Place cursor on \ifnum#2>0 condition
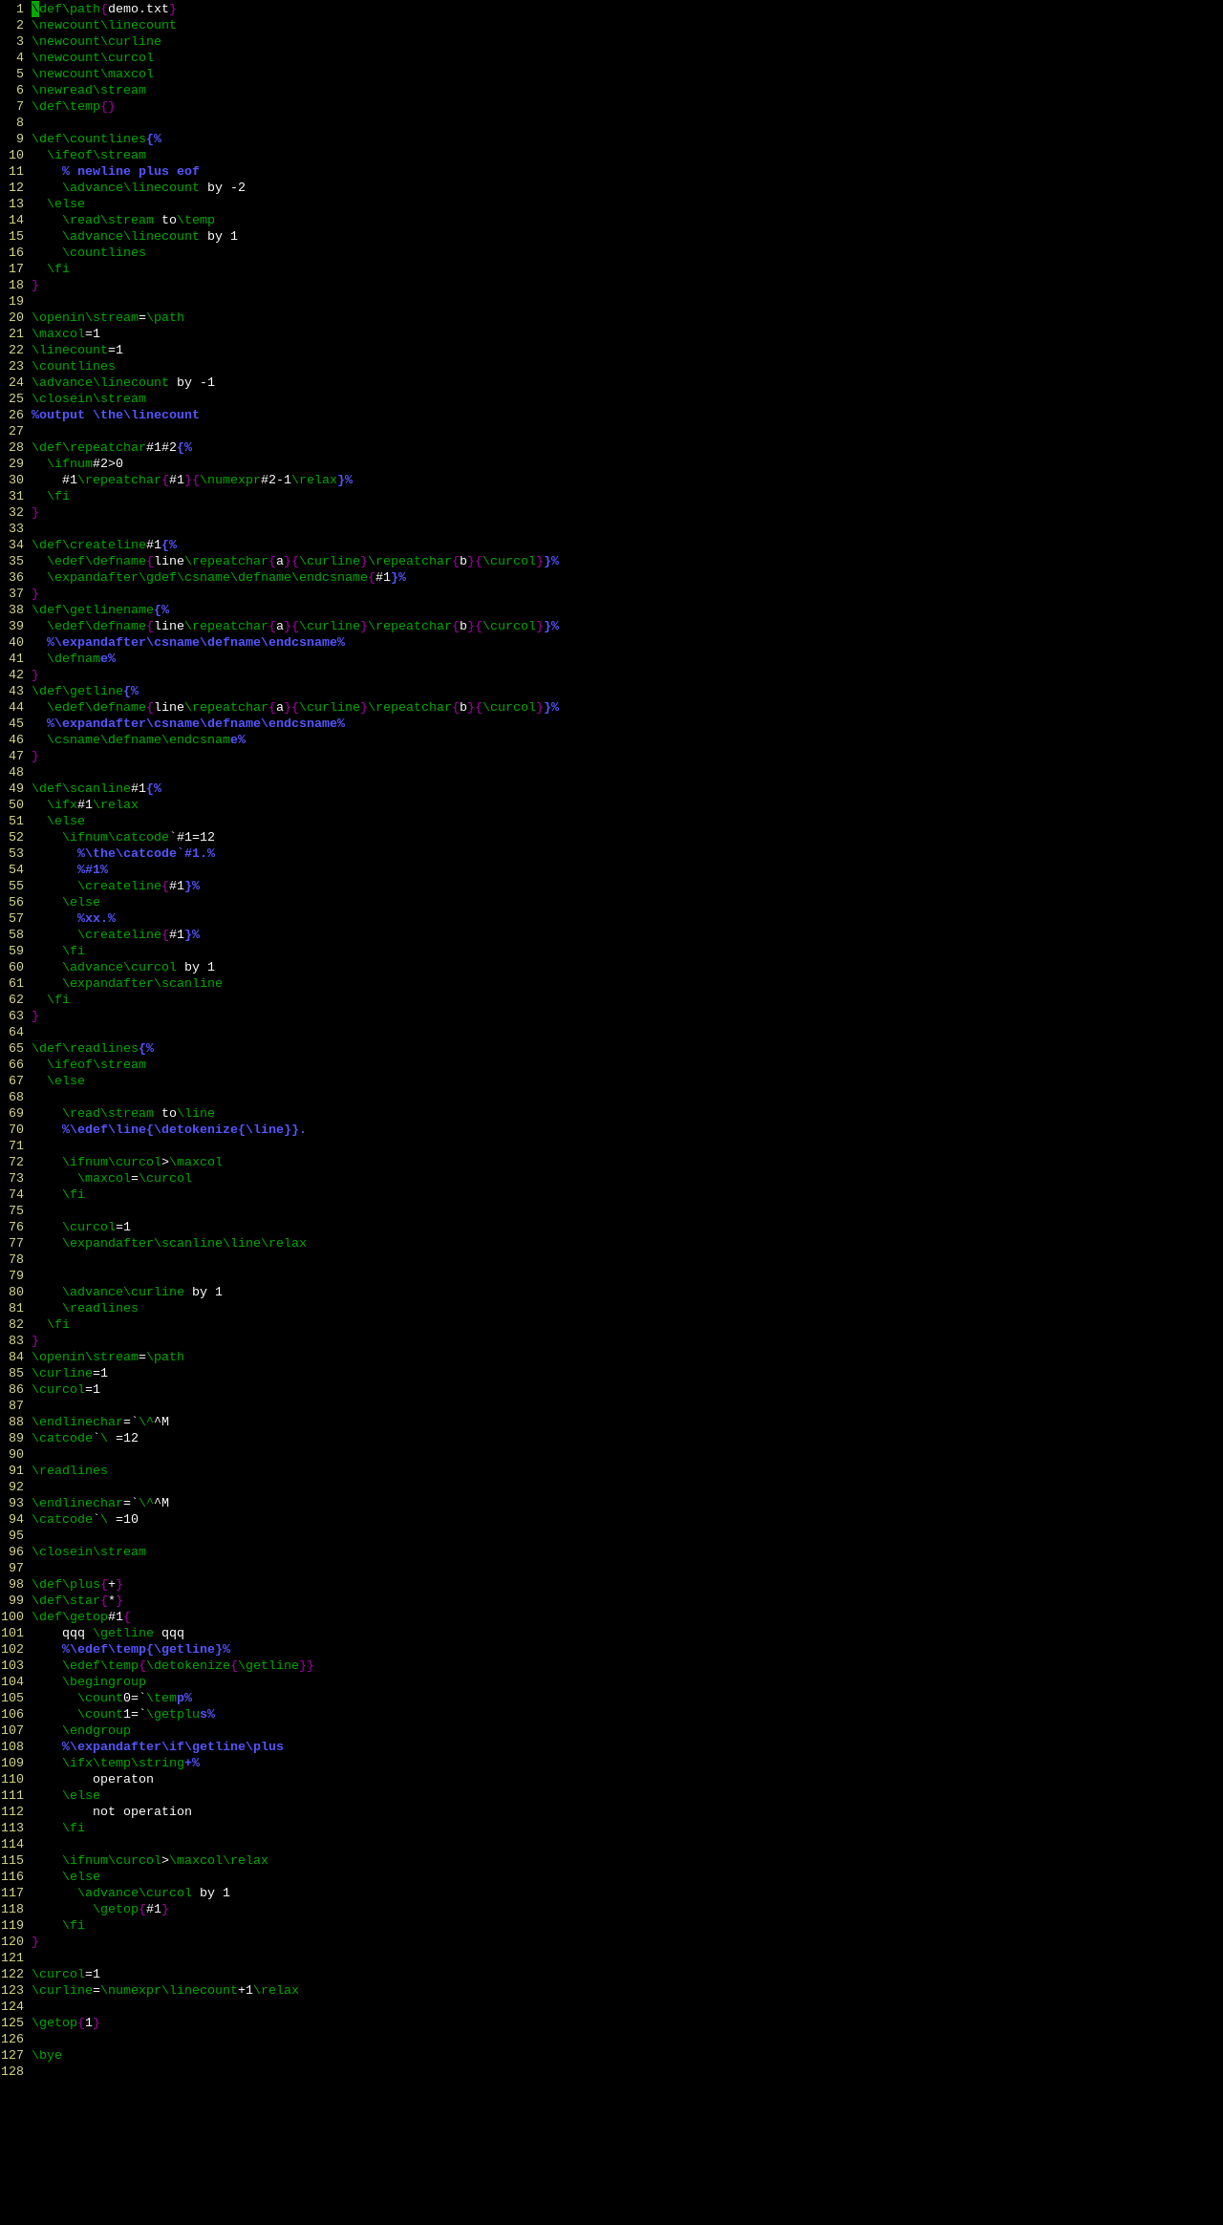This screenshot has height=2225, width=1223. pyautogui.click(x=85, y=463)
